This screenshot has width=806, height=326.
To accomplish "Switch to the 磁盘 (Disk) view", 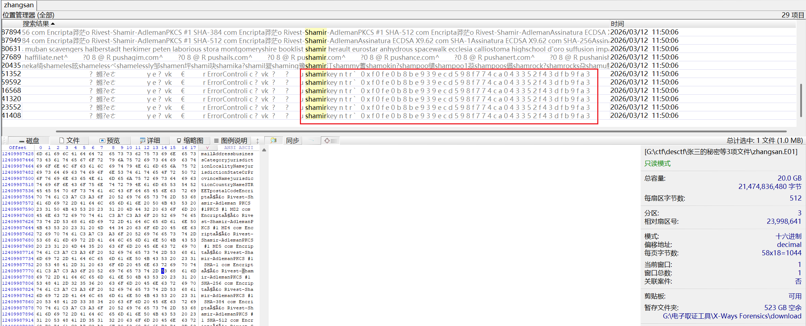I will [29, 141].
